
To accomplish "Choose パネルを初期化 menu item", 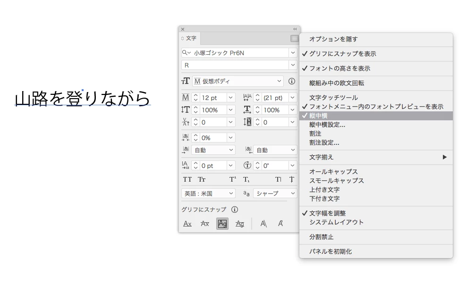I will [376, 251].
